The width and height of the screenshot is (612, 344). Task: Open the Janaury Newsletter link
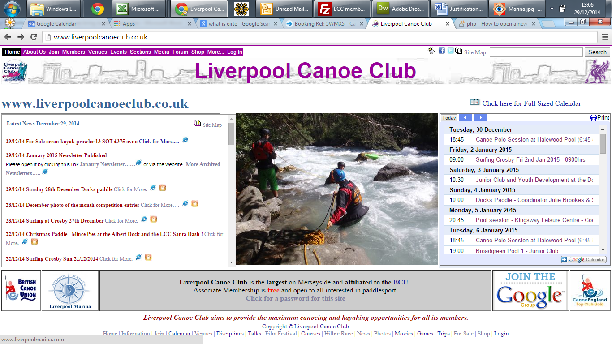click(x=108, y=164)
